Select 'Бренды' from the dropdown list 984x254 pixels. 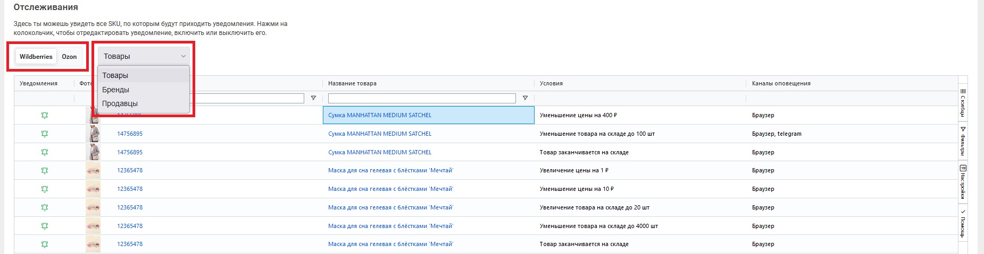[x=116, y=90]
